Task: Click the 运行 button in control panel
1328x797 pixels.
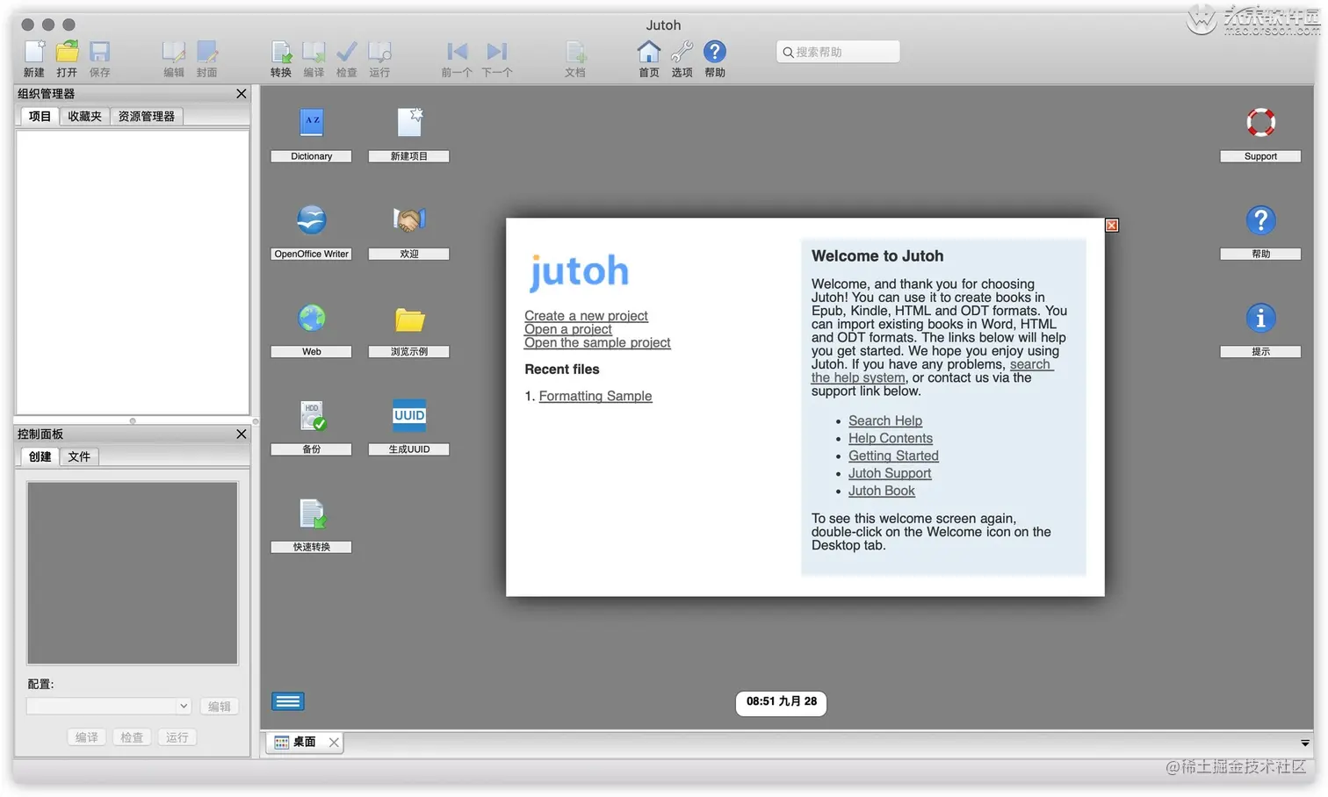Action: tap(177, 737)
